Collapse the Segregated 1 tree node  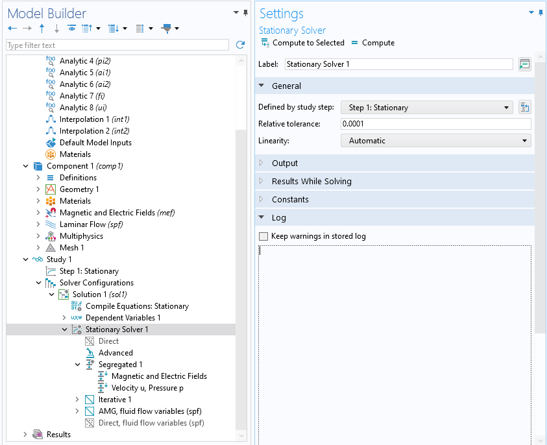(78, 365)
